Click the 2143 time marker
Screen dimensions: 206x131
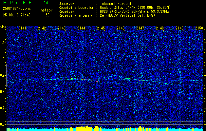[62, 28]
